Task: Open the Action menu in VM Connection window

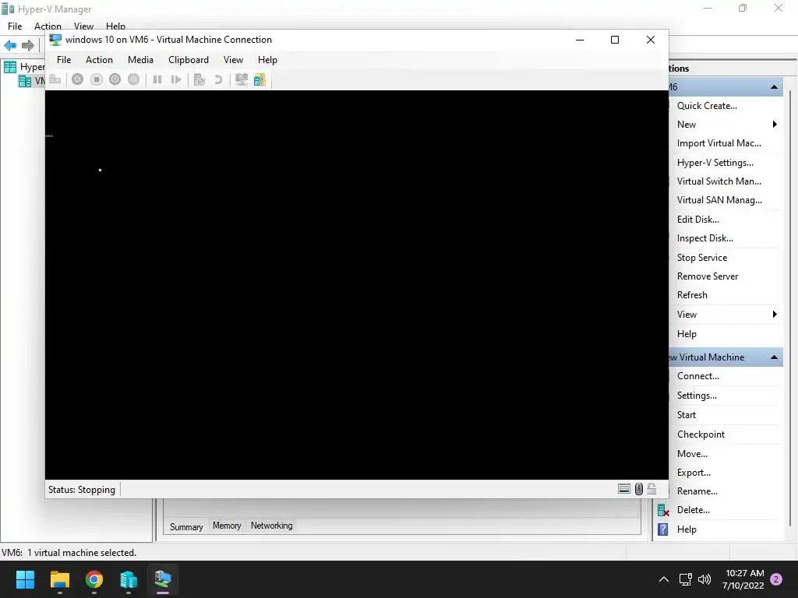Action: [x=99, y=60]
